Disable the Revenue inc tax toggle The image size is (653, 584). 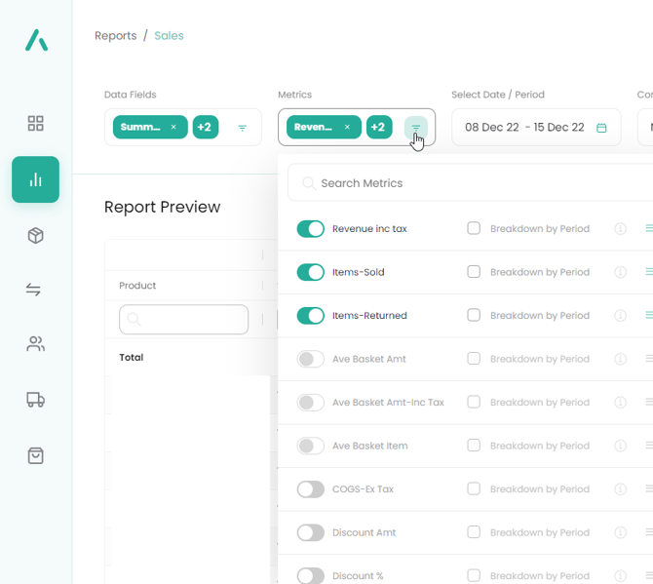310,229
